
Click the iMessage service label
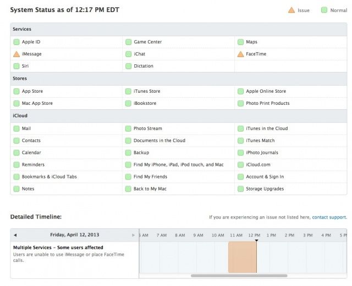[32, 54]
